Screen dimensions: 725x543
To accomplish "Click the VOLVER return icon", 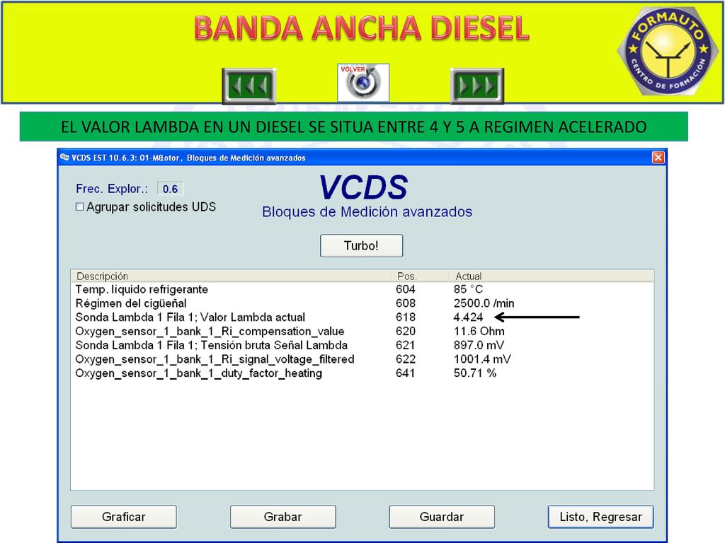I will [x=363, y=83].
